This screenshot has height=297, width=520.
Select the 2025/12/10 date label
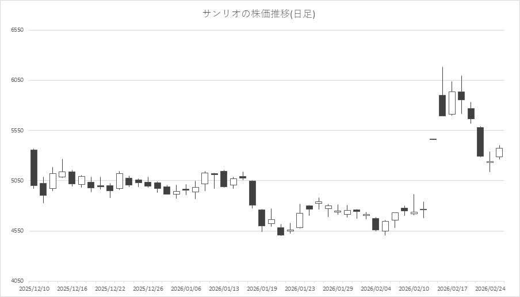coord(34,288)
